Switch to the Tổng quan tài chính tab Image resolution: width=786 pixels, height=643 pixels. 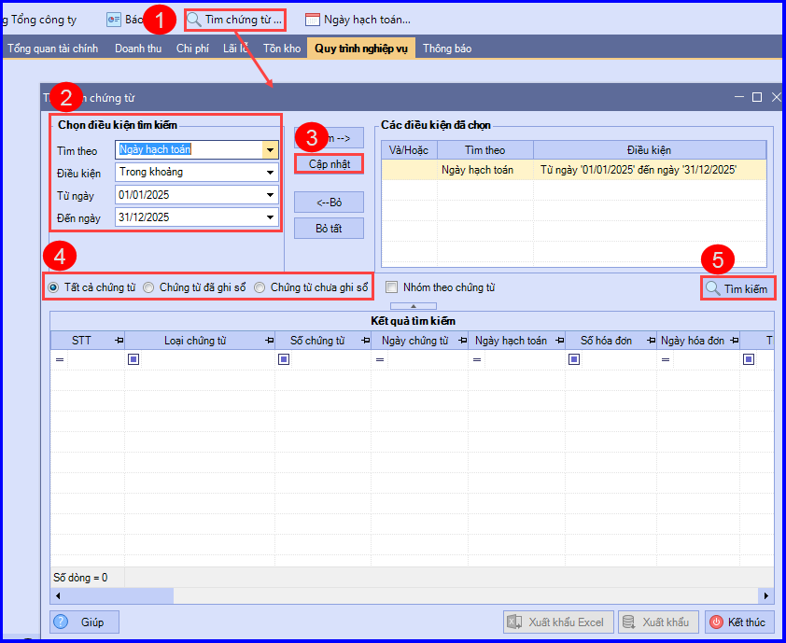tap(52, 49)
